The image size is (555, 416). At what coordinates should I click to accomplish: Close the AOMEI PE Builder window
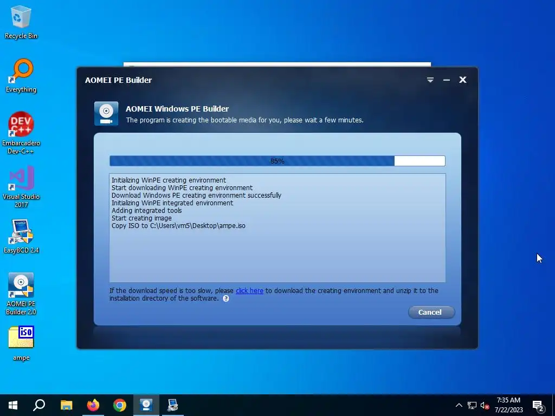pos(463,80)
